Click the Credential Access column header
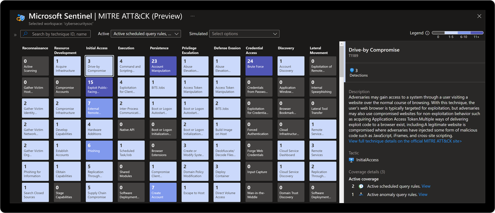Viewport: 495px width, 213px height. (254, 51)
